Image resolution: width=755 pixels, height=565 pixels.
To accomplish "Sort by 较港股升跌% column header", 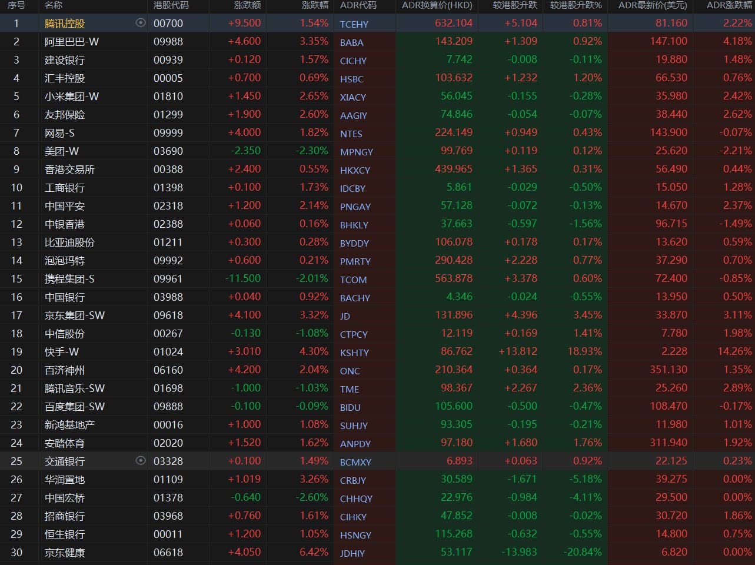I will (x=576, y=5).
